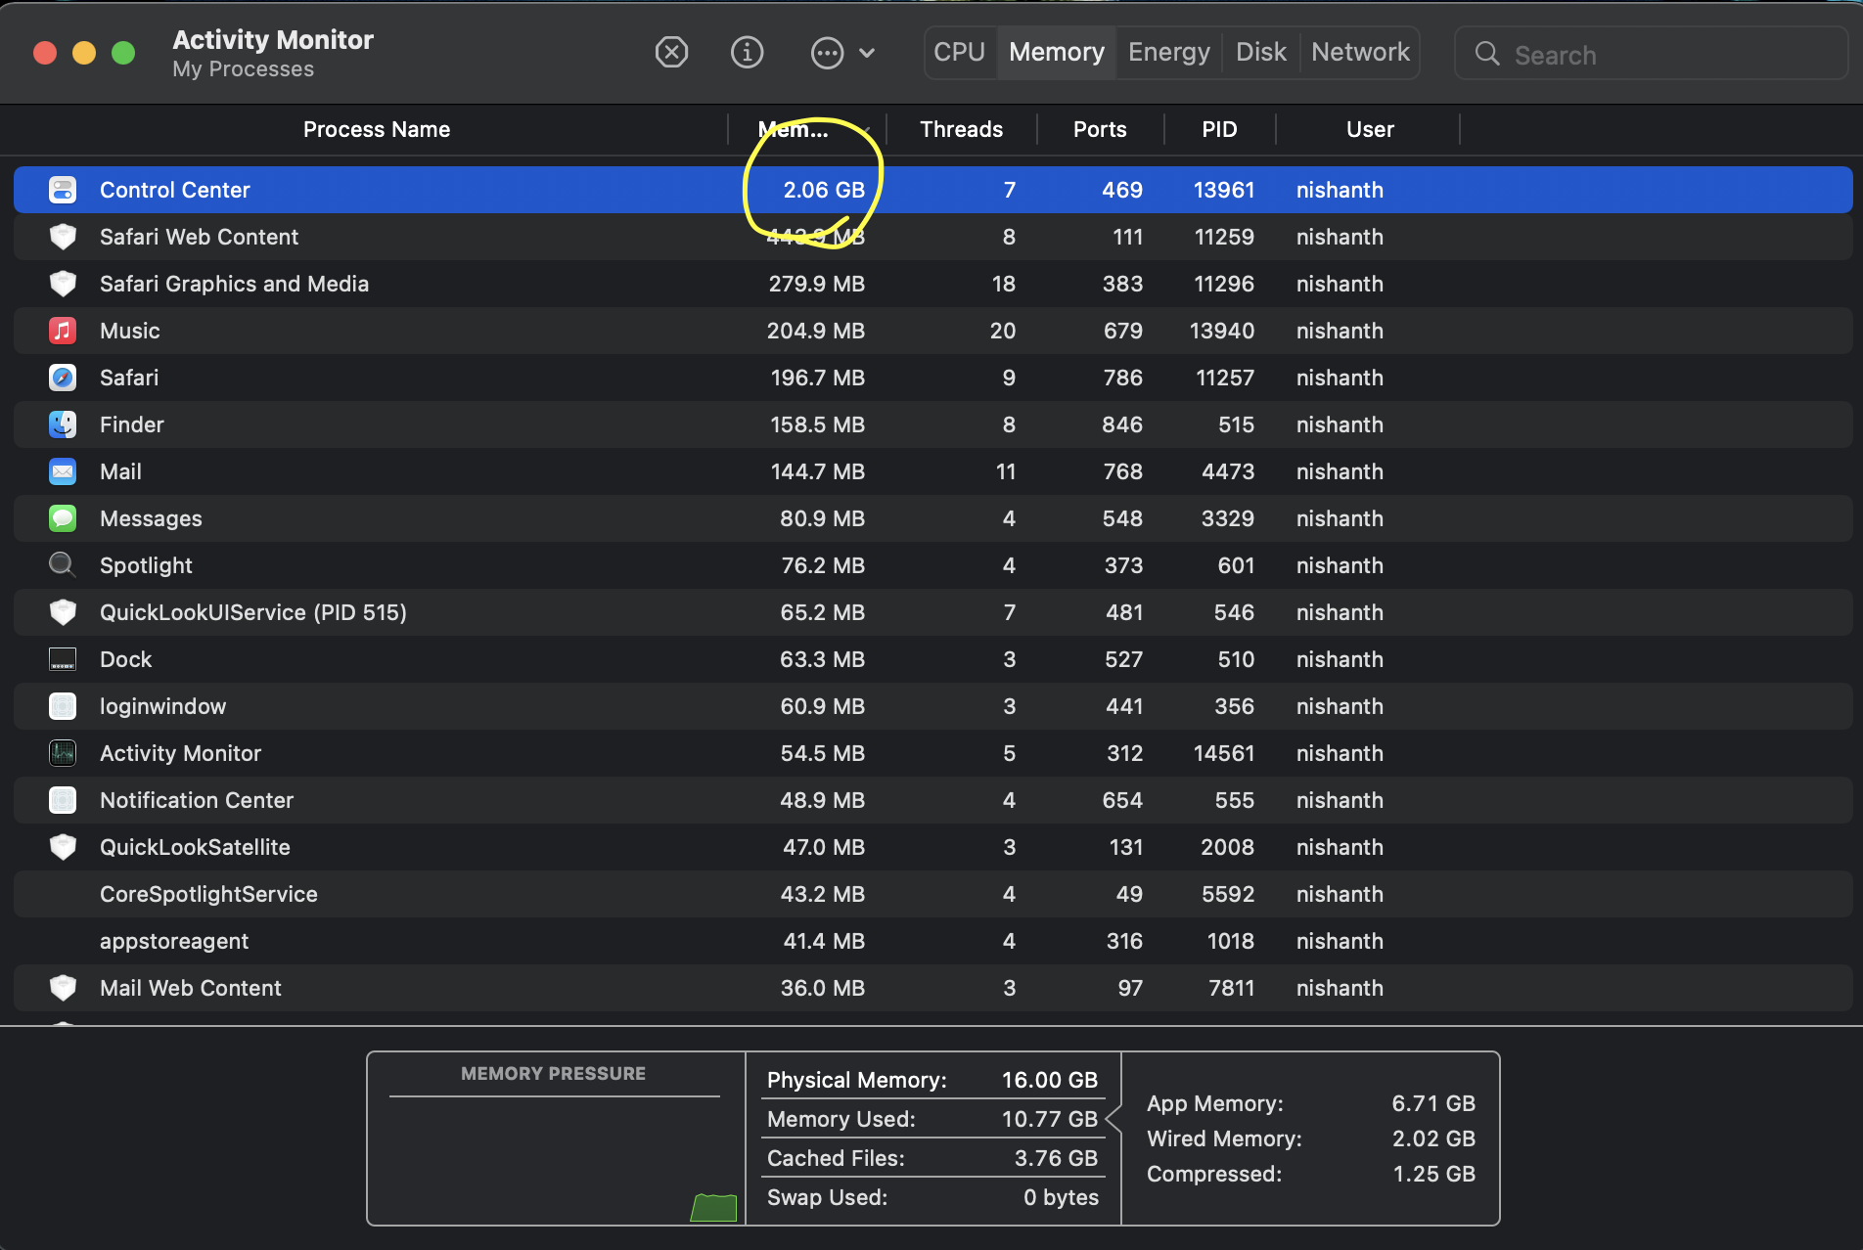The width and height of the screenshot is (1863, 1250).
Task: Click the Physical Memory 16.00 GB value
Action: point(1050,1080)
